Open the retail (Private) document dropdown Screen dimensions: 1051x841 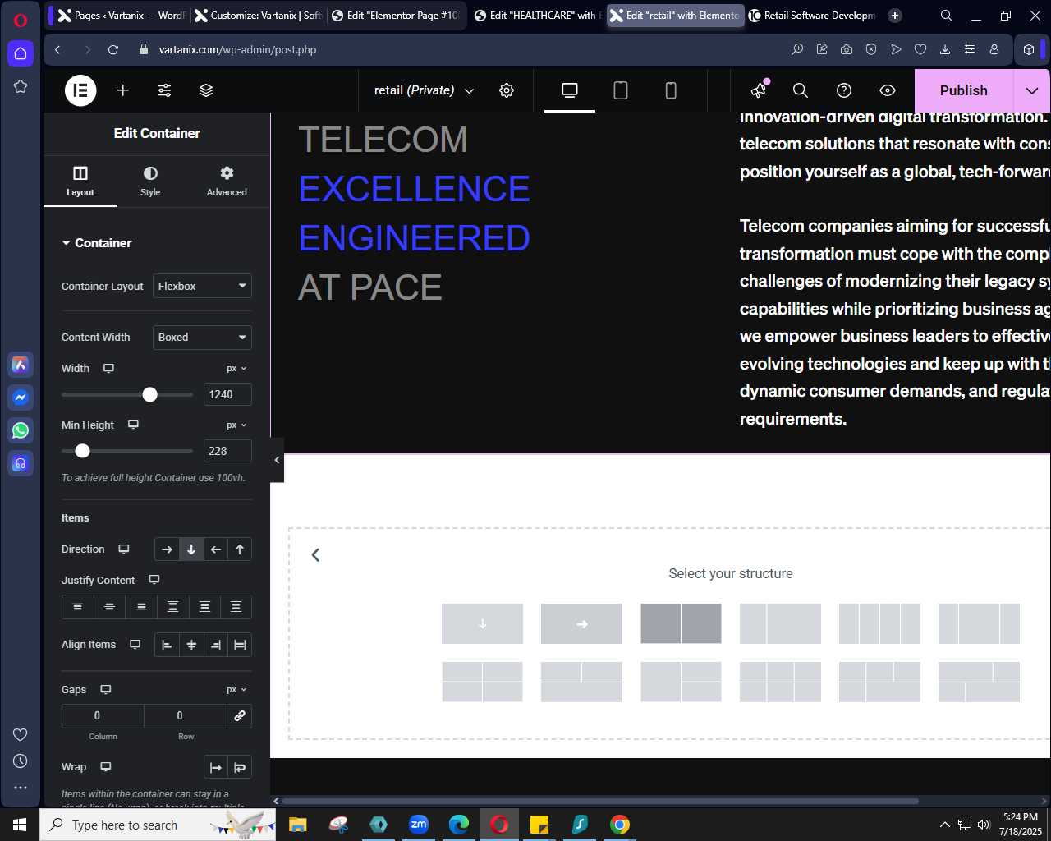coord(424,90)
